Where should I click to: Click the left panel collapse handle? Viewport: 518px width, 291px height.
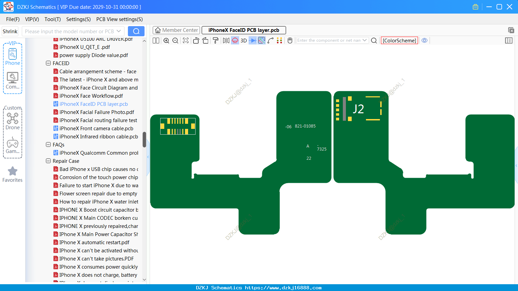point(148,157)
